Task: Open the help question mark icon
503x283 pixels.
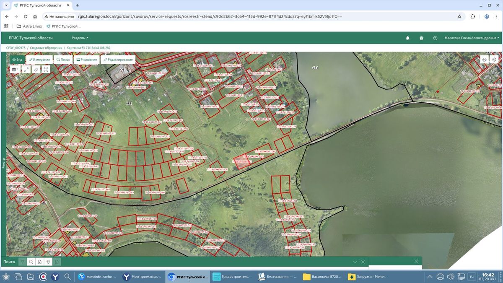Action: 435,38
